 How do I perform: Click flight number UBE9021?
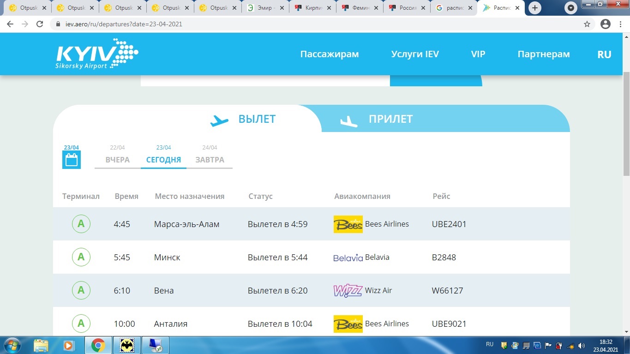pyautogui.click(x=449, y=324)
